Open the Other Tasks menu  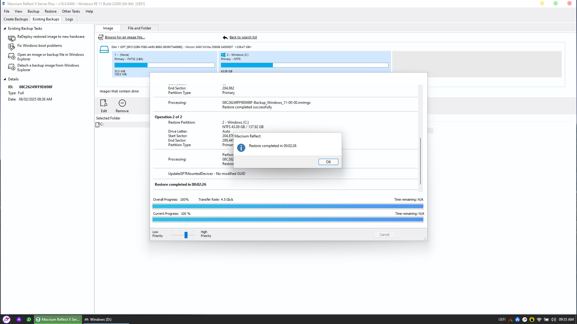coord(71,11)
